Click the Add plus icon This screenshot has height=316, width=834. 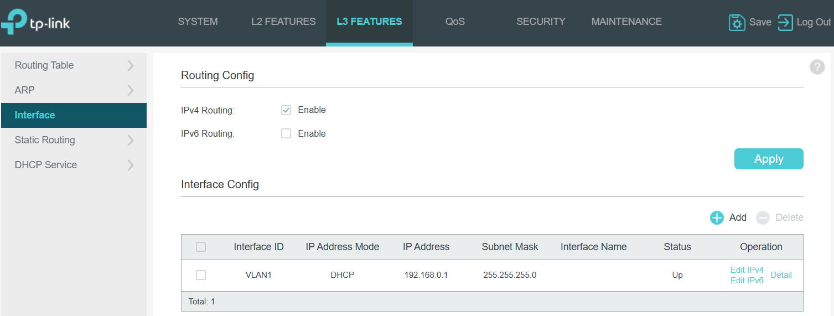pos(717,217)
